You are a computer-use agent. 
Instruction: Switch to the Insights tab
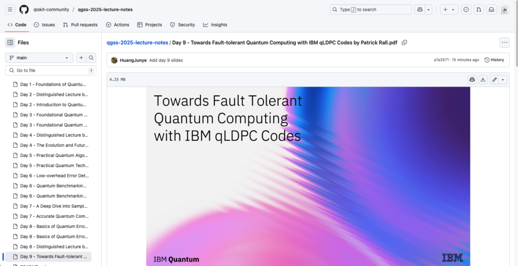click(215, 25)
